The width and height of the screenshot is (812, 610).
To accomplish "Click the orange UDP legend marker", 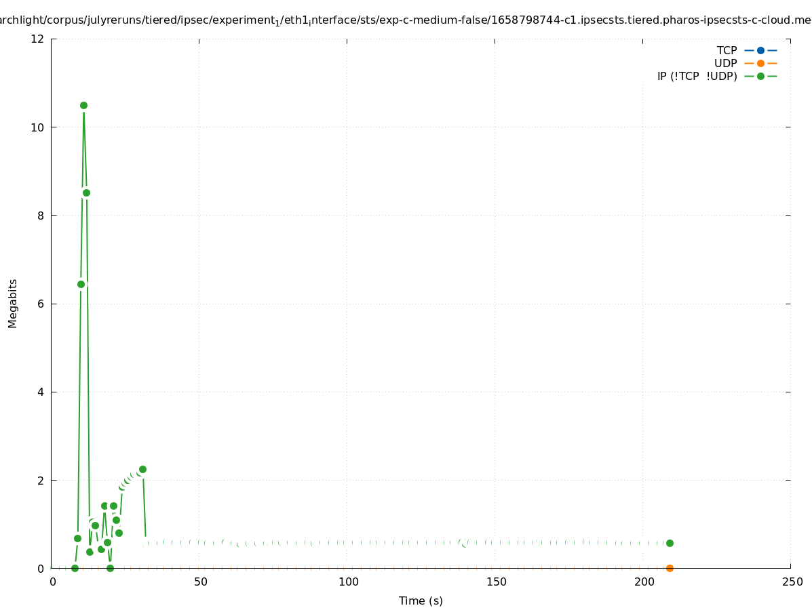I will (760, 63).
